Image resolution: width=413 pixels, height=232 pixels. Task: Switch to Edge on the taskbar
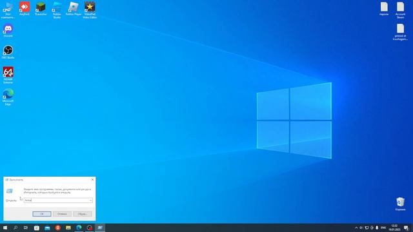tap(79, 227)
